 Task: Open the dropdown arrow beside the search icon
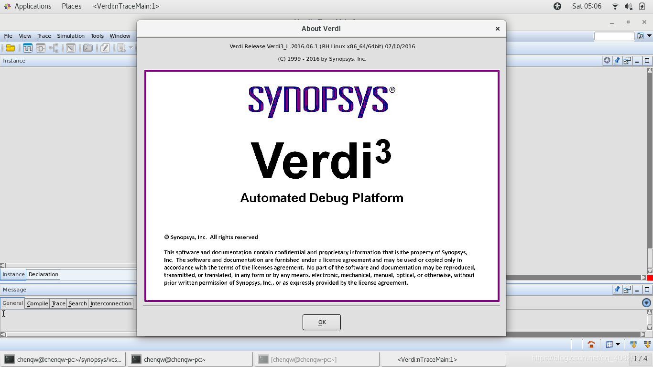click(x=649, y=36)
